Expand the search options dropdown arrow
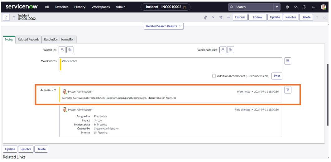331x162 pixels. tap(277, 7)
